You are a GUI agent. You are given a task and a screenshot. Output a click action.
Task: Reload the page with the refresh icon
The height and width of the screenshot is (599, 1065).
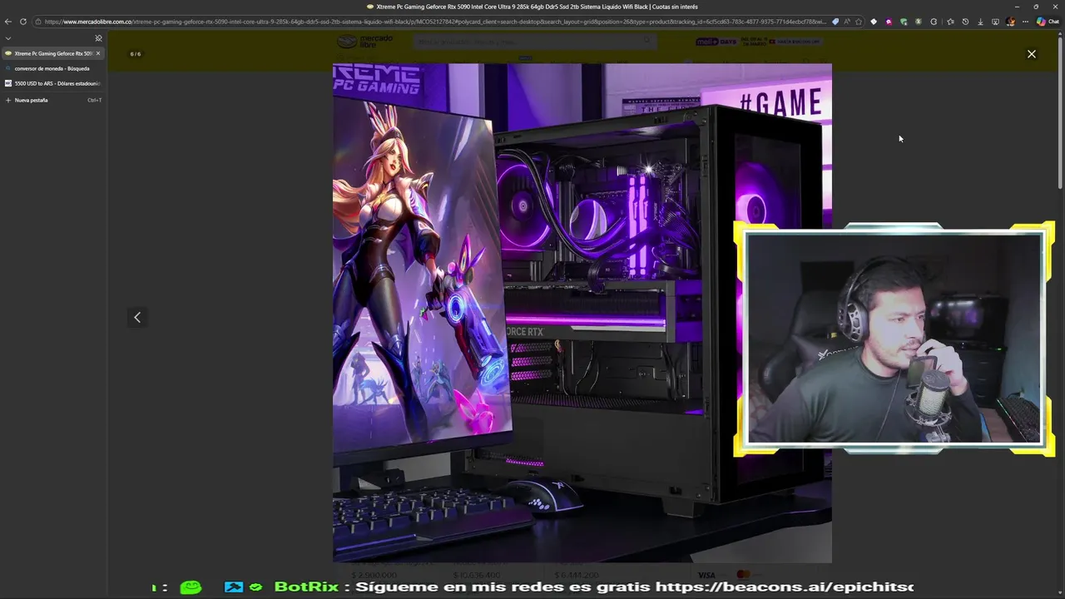point(23,22)
